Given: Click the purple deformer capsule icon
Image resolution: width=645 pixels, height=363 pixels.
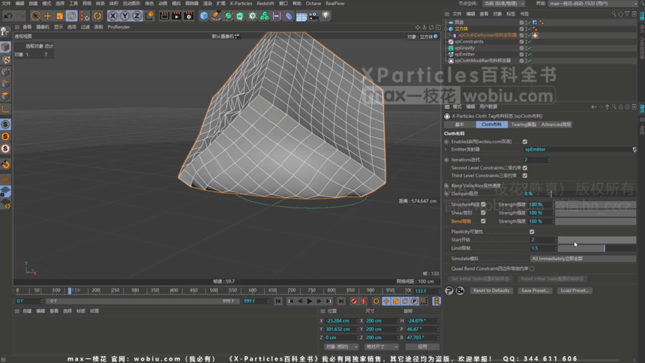Looking at the screenshot, I should pyautogui.click(x=289, y=16).
